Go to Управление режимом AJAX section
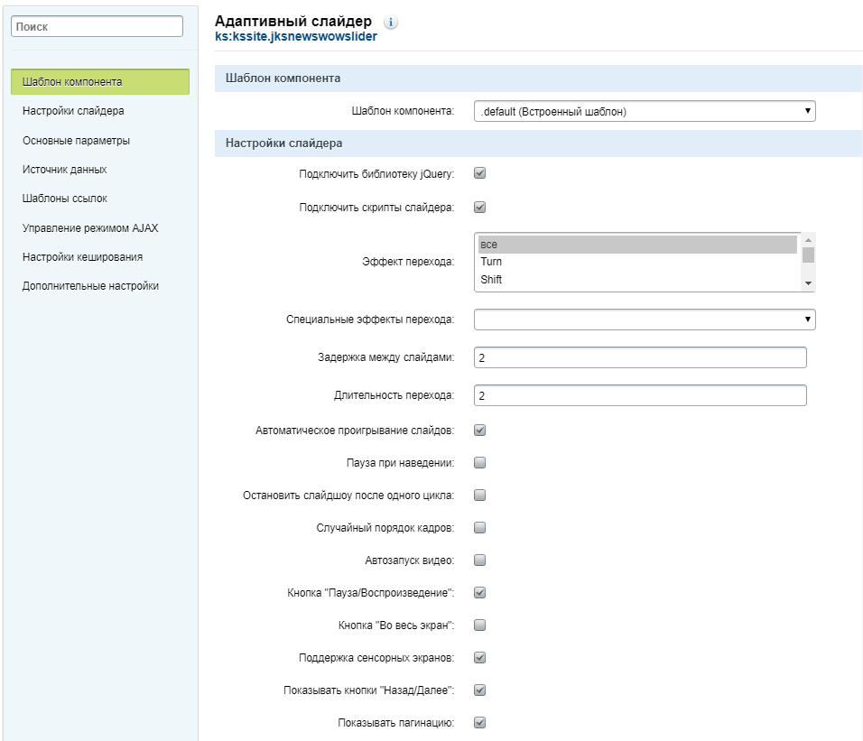 [x=90, y=227]
